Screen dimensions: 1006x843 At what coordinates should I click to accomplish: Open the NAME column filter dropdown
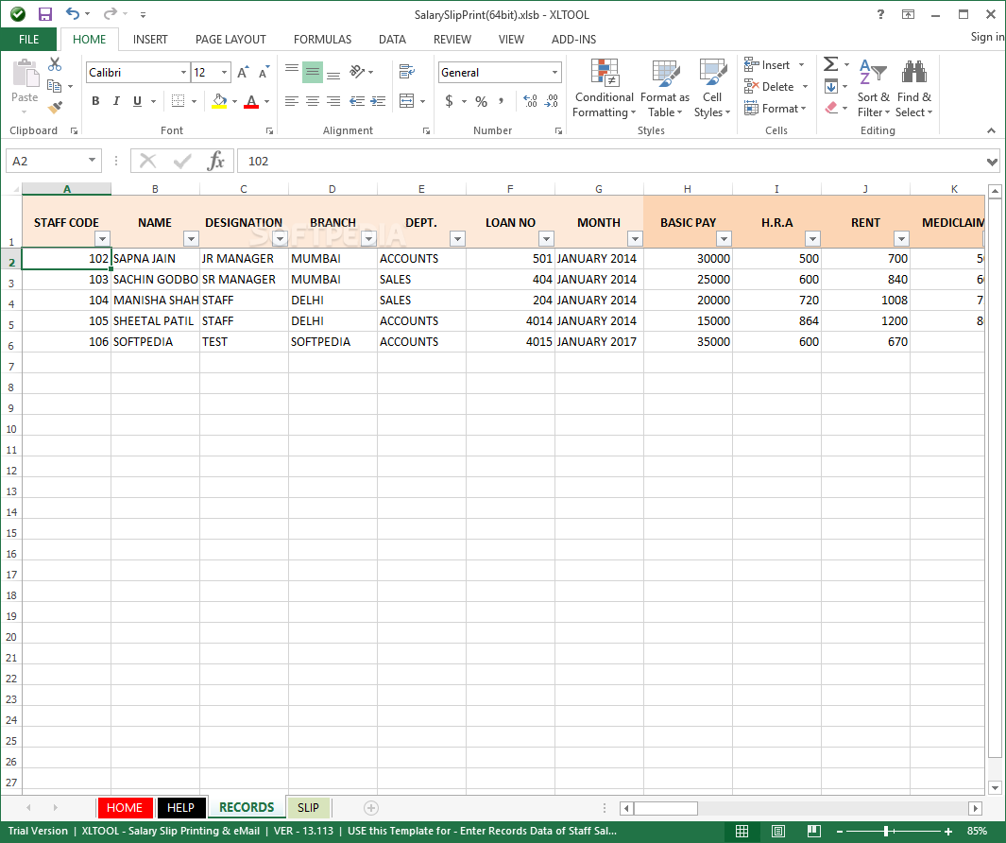191,239
